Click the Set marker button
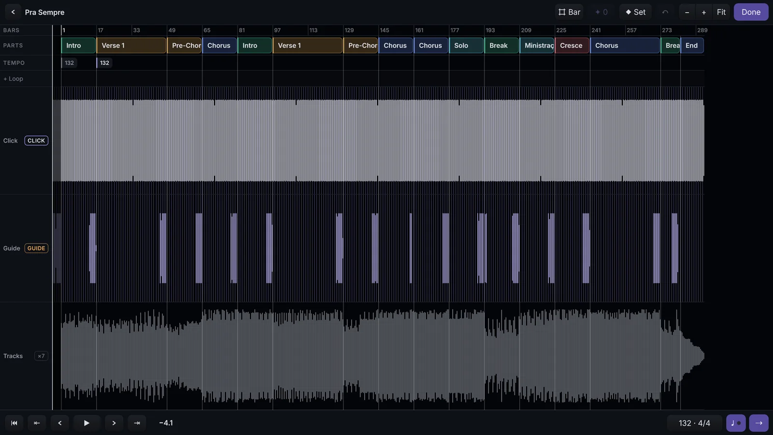Image resolution: width=773 pixels, height=435 pixels. (635, 12)
